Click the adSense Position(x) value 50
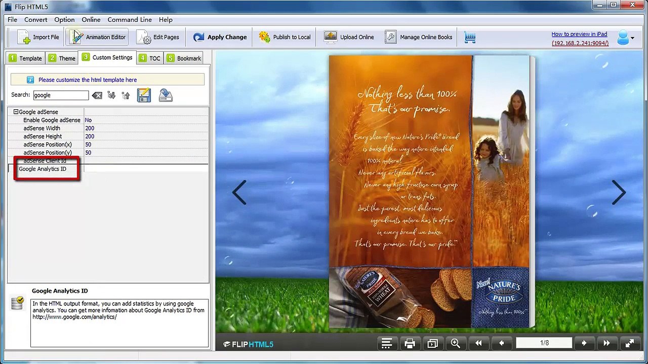 146,144
